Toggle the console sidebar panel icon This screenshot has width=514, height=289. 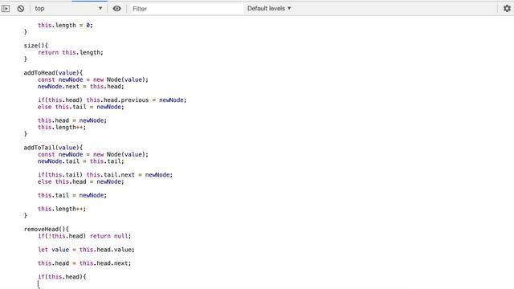(6, 9)
